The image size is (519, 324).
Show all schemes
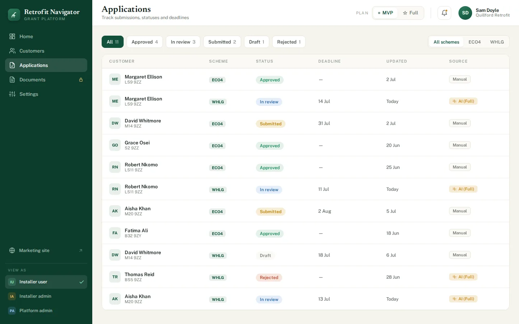click(x=446, y=42)
